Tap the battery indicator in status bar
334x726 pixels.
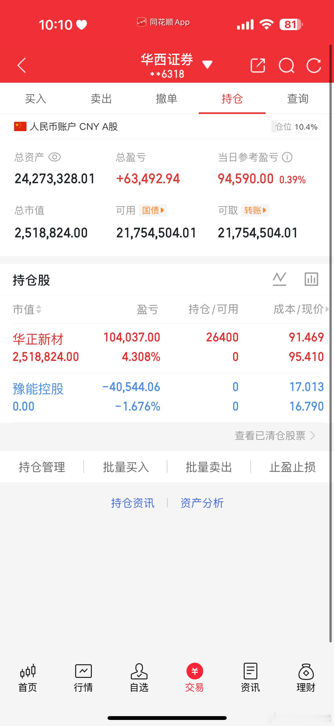click(291, 25)
